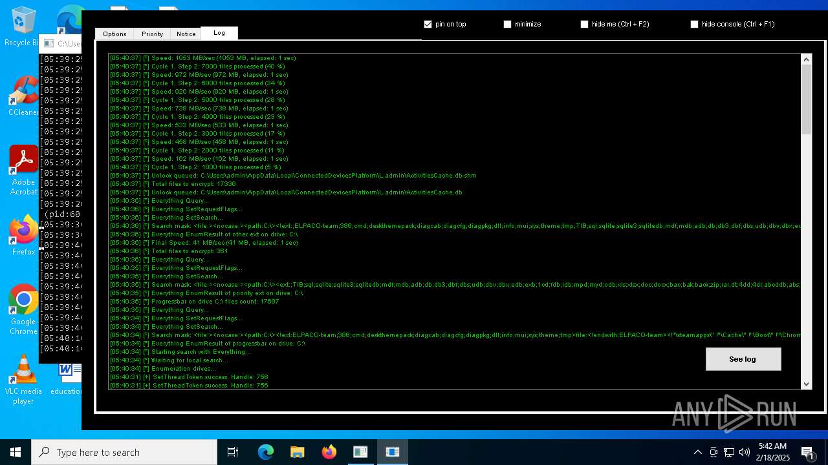This screenshot has height=465, width=828.
Task: Enable the minimize checkbox
Action: 507,24
